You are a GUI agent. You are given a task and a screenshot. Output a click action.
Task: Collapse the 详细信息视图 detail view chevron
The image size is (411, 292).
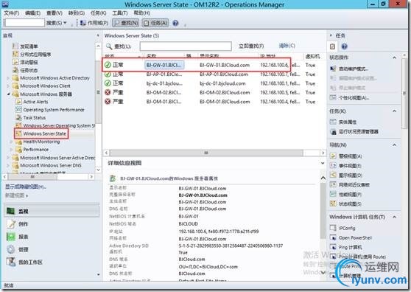pyautogui.click(x=323, y=163)
